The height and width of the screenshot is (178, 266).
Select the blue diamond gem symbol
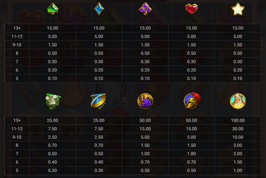(99, 9)
